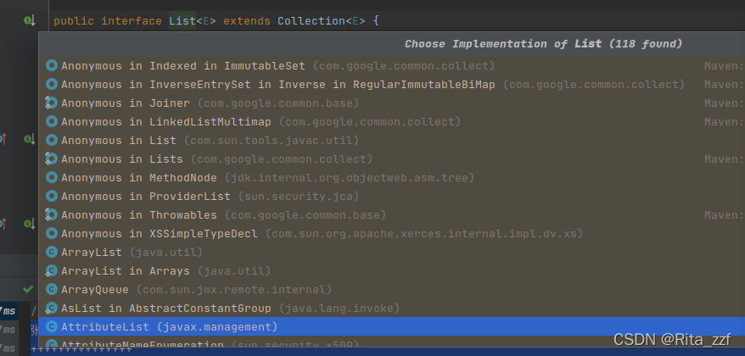The height and width of the screenshot is (356, 745).
Task: Click class icon beside MethodNode entry
Action: (x=51, y=177)
